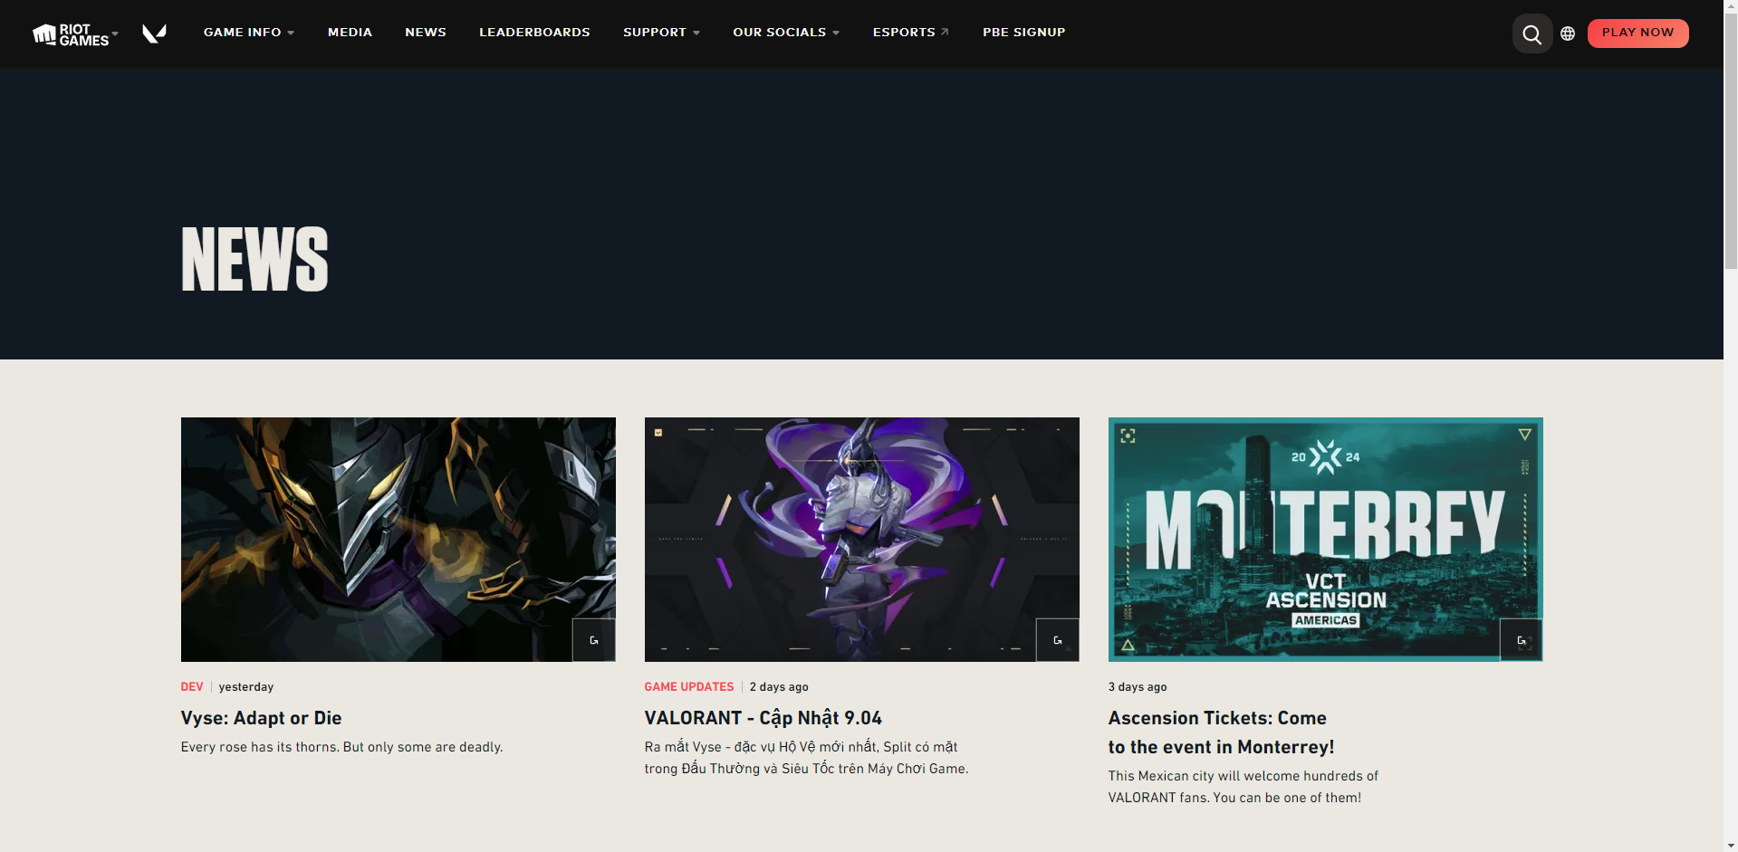Click the scrollbar down arrow
The height and width of the screenshot is (852, 1738).
point(1731,845)
